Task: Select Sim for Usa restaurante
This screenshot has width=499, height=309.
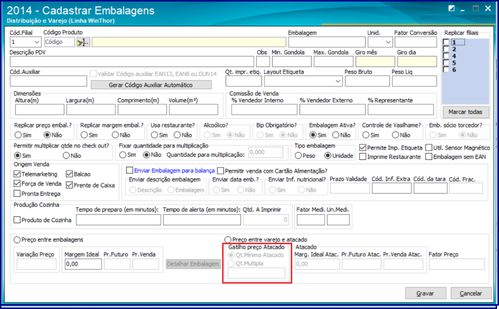Action: click(x=154, y=135)
